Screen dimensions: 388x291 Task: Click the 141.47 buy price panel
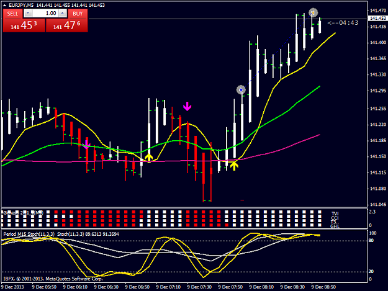(67, 25)
